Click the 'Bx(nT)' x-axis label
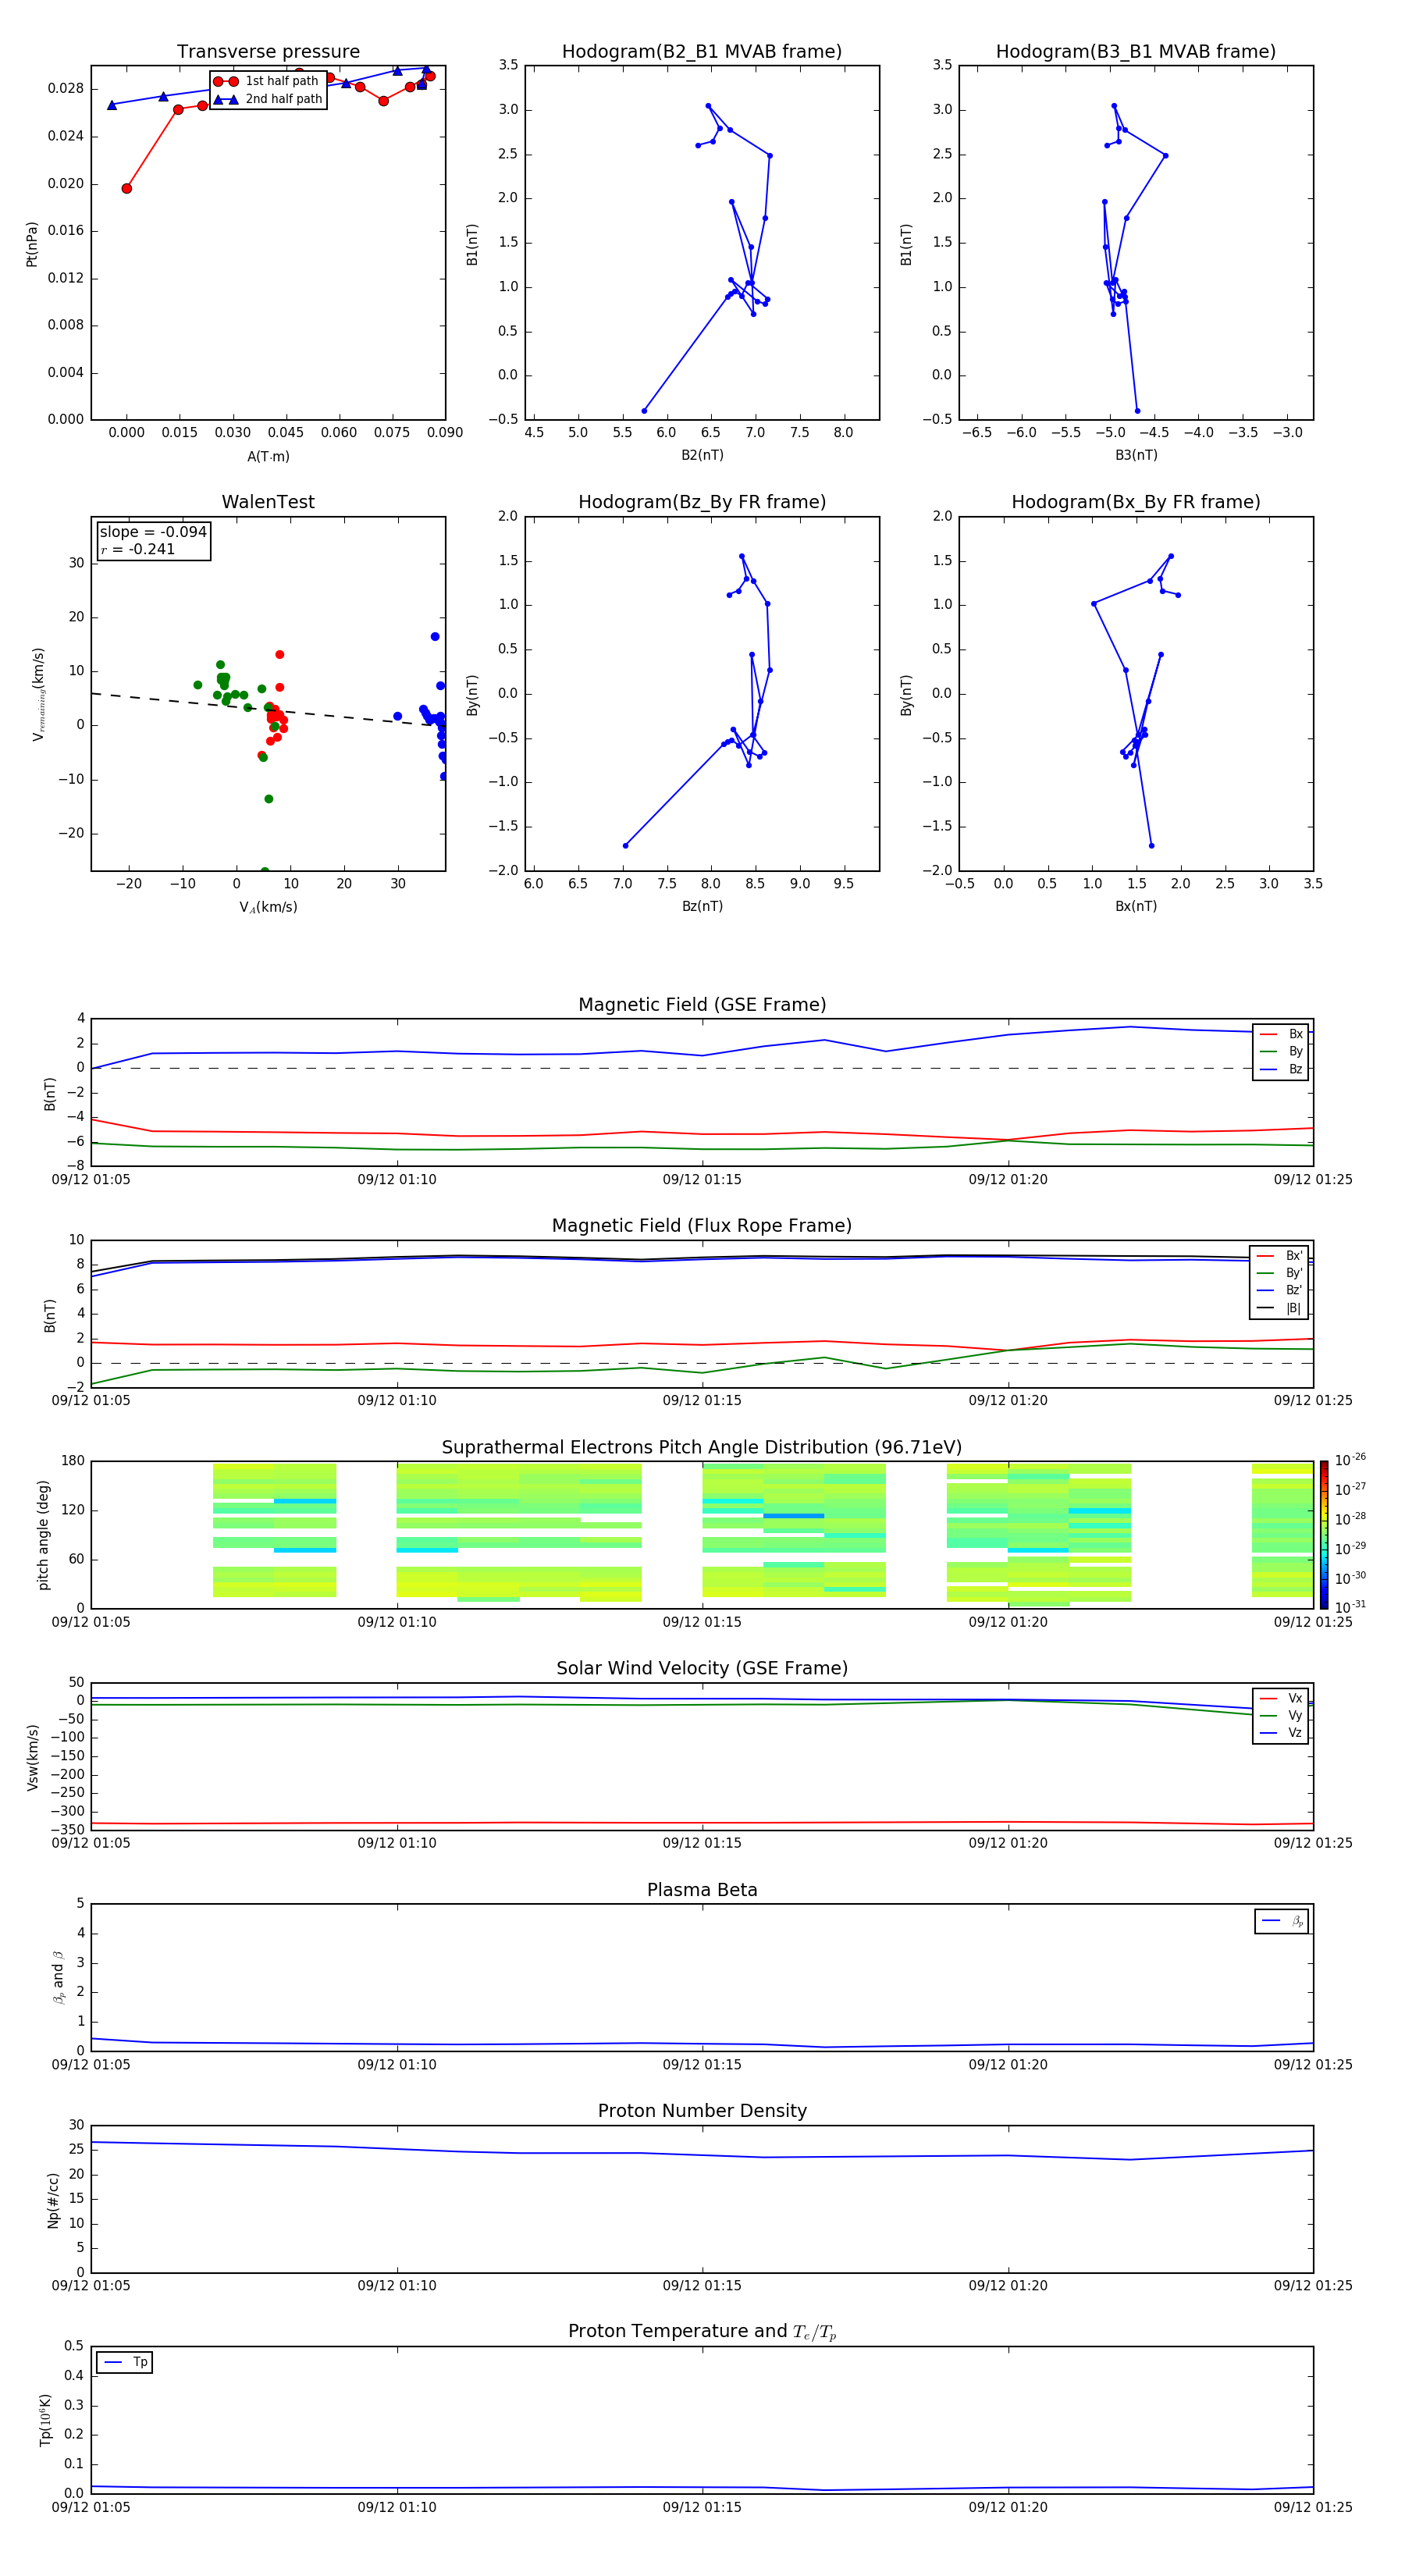Screen dimensions: 1405x2576 pyautogui.click(x=1136, y=906)
